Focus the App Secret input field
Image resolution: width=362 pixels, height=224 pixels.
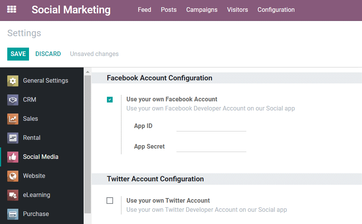point(211,147)
